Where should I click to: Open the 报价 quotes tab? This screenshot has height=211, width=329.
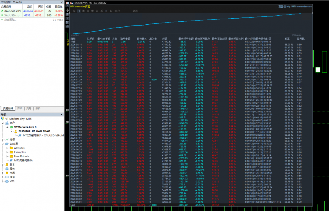click(x=38, y=108)
